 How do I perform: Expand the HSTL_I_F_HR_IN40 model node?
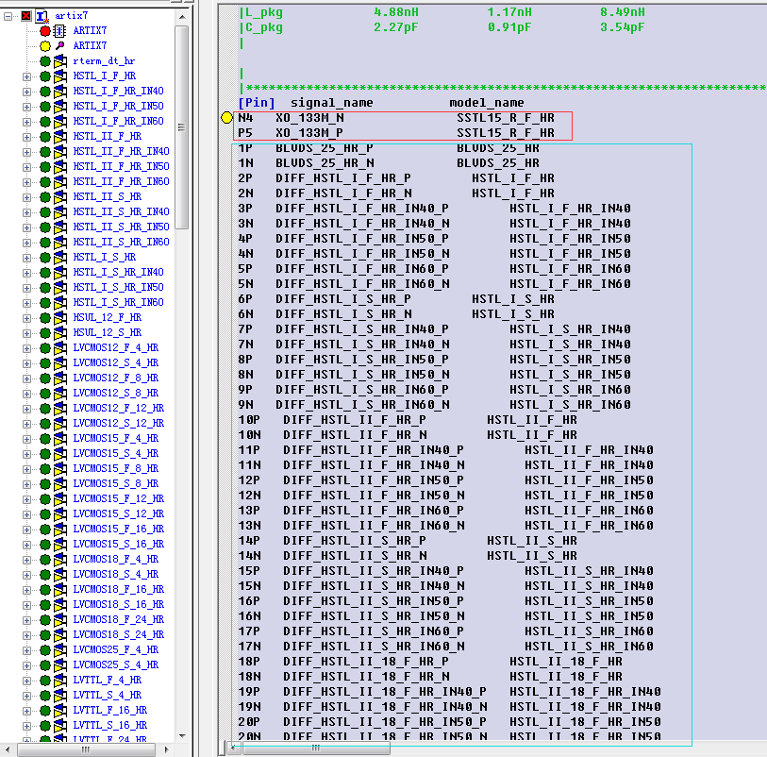pyautogui.click(x=27, y=92)
